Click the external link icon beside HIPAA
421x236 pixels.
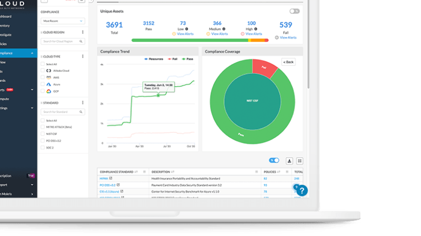coord(111,178)
